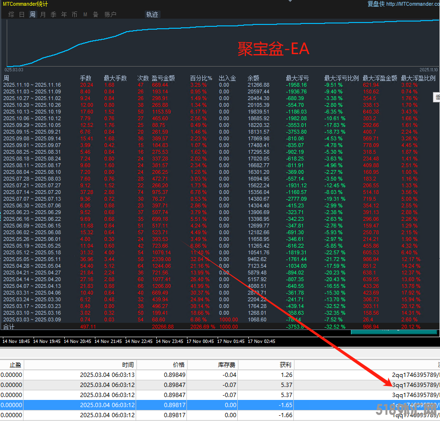This screenshot has height=421, width=440.
Task: Open the http://MTCommander.com link
Action: click(412, 4)
